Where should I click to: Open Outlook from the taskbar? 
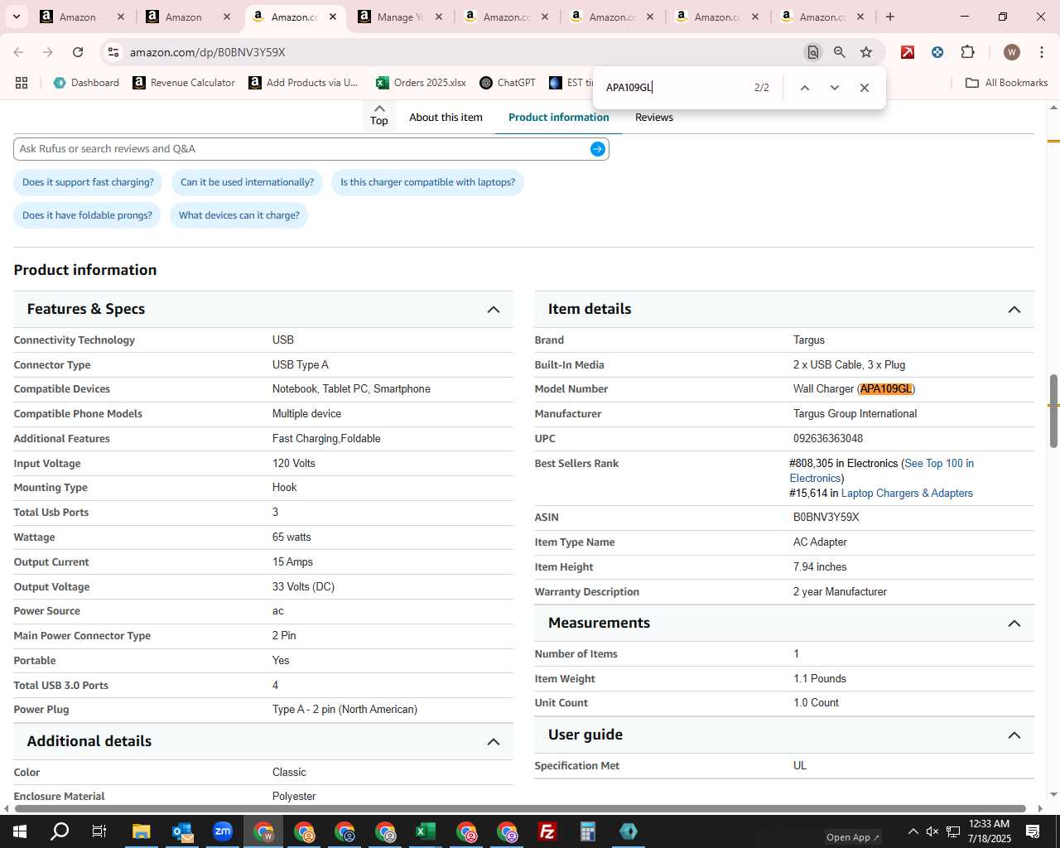click(x=182, y=831)
